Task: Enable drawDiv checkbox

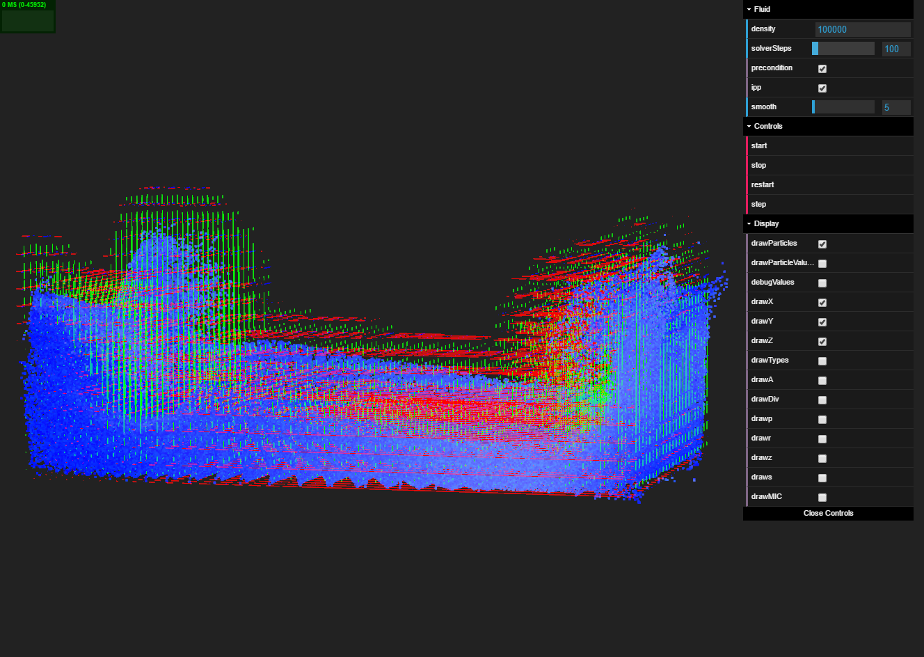Action: [822, 399]
